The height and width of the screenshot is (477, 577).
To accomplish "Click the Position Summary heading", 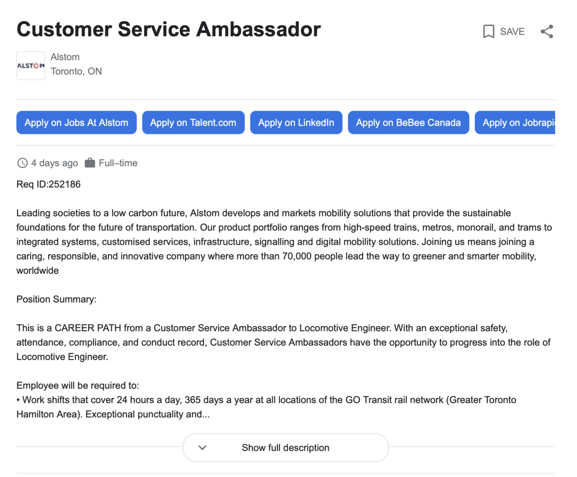I will tap(56, 299).
